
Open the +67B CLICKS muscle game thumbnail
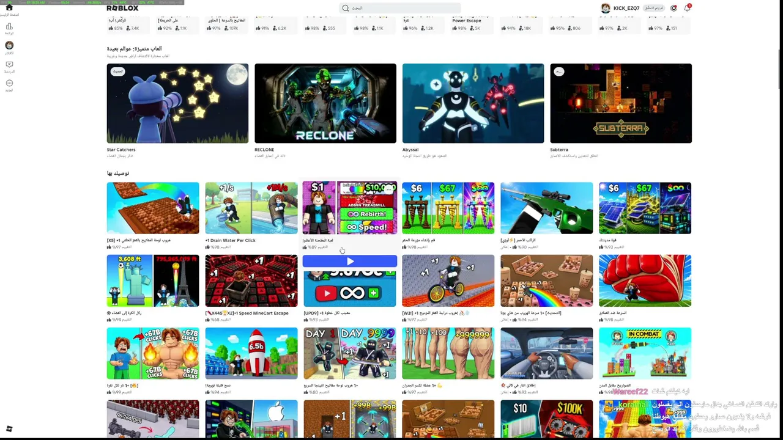tap(153, 354)
